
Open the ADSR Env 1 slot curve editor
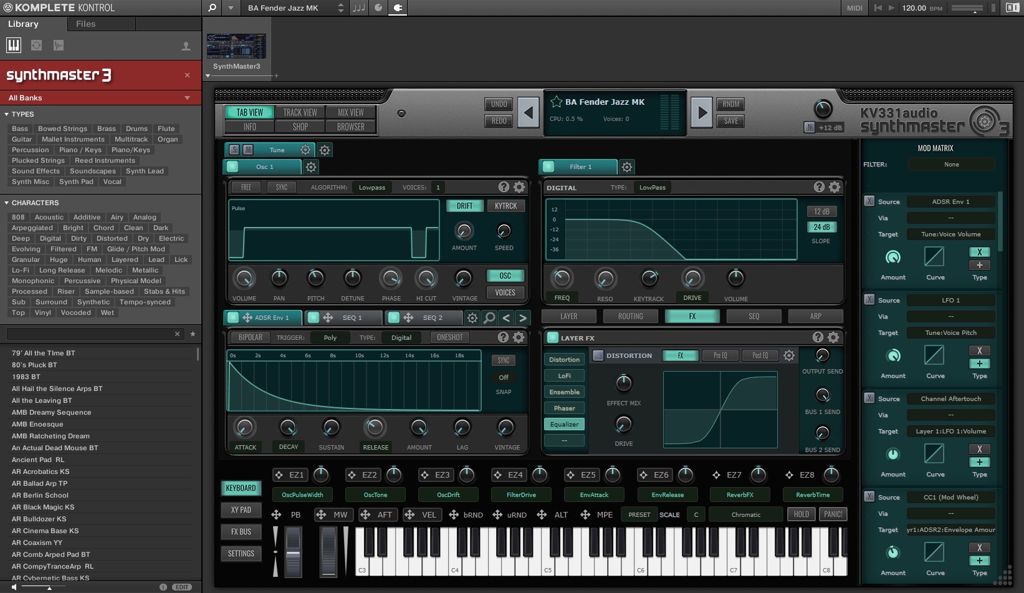point(934,256)
